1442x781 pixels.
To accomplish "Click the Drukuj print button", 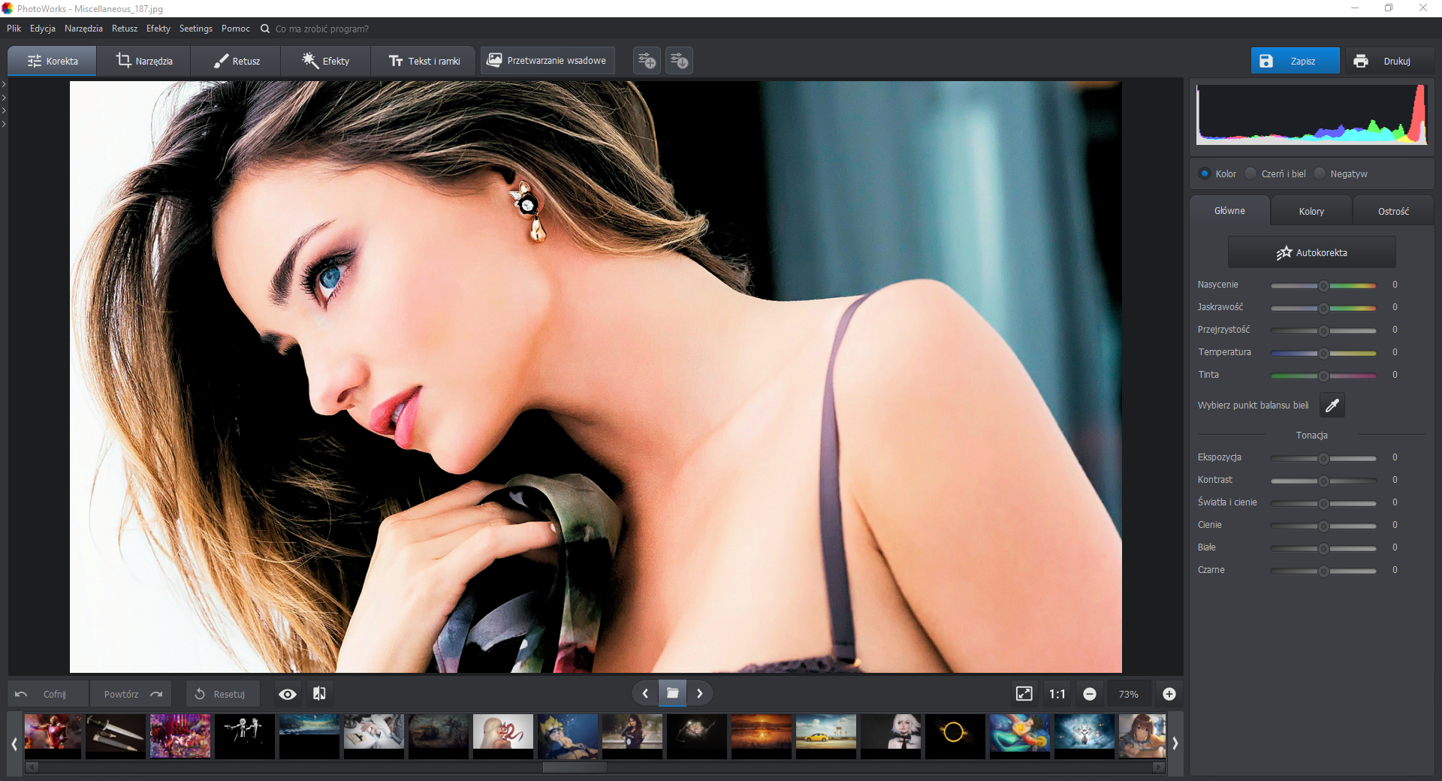I will tap(1389, 61).
